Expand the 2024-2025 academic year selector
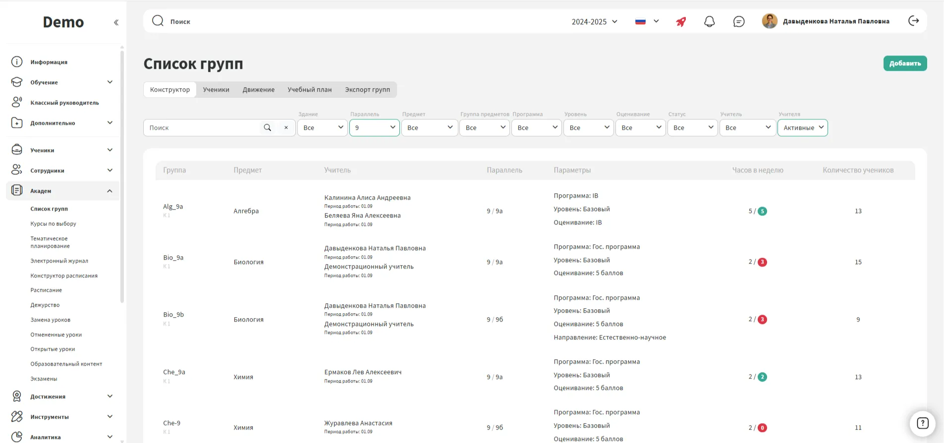The width and height of the screenshot is (944, 443). (x=594, y=22)
